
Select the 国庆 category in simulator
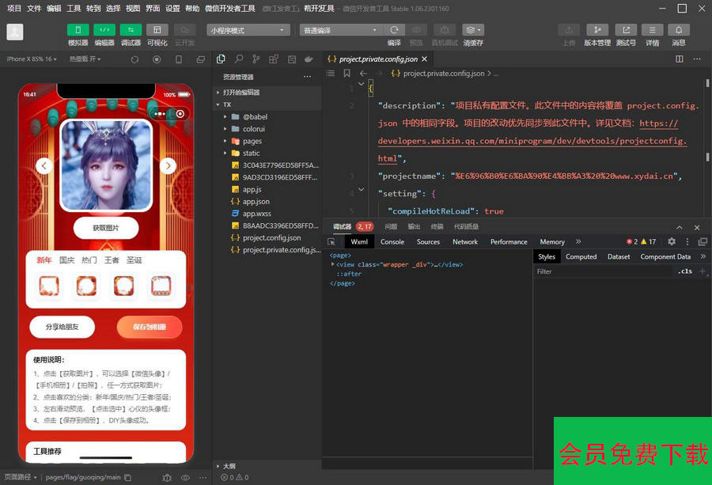(x=66, y=260)
